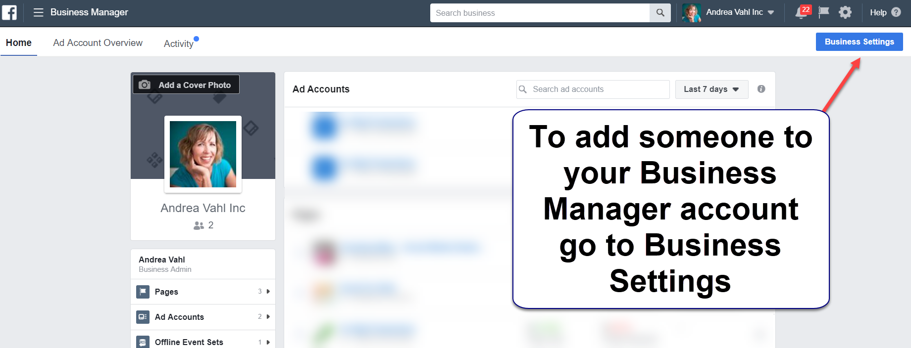Click the Search ad accounts field
Viewport: 911px width, 348px height.
pos(593,89)
